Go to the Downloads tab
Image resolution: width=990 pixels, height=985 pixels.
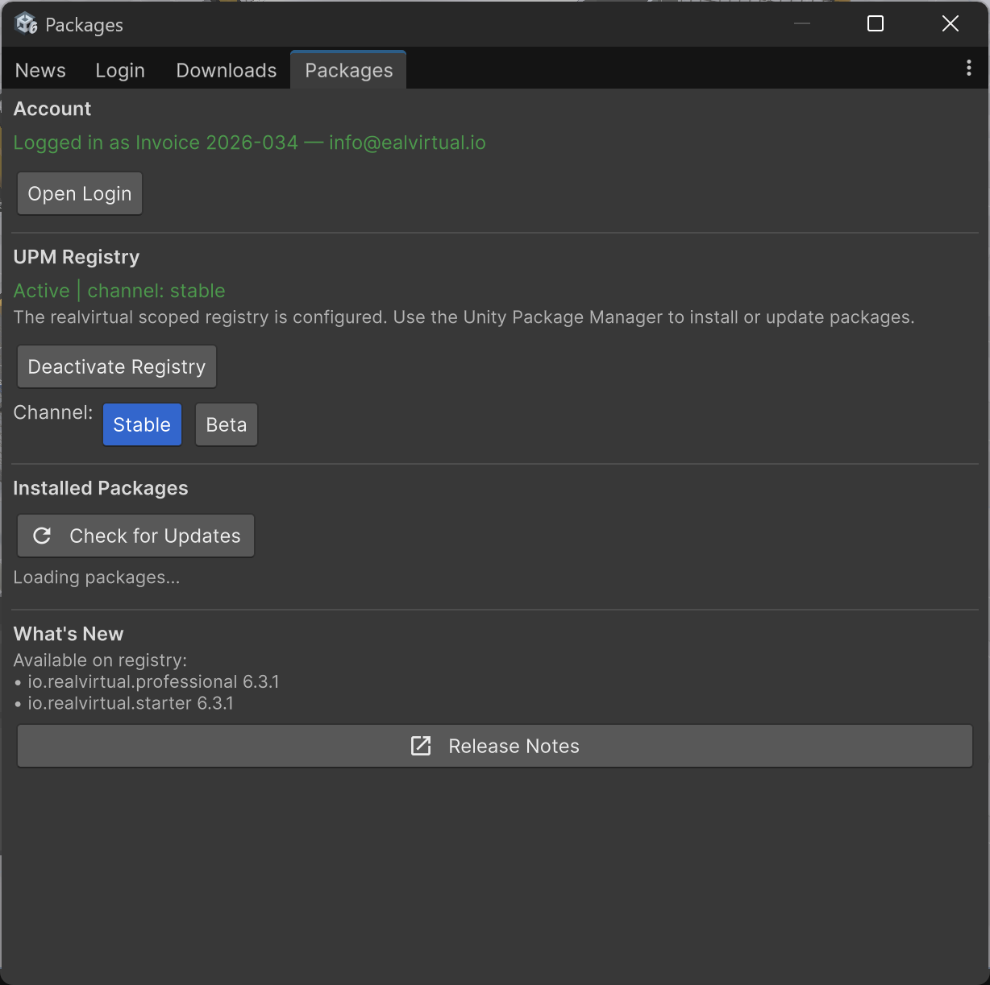tap(226, 71)
